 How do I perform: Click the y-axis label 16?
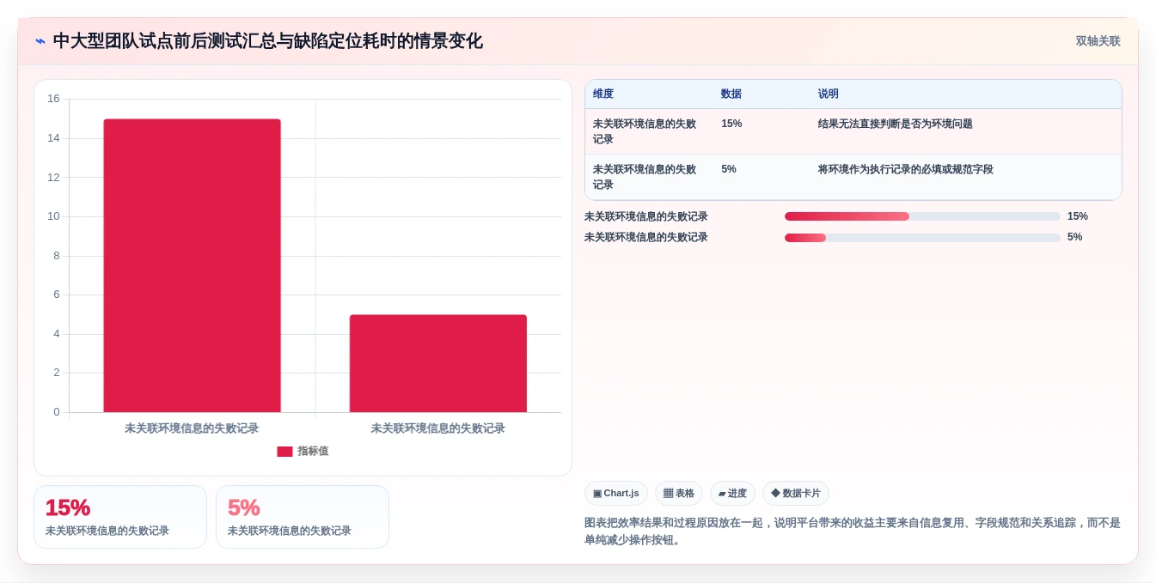[53, 99]
